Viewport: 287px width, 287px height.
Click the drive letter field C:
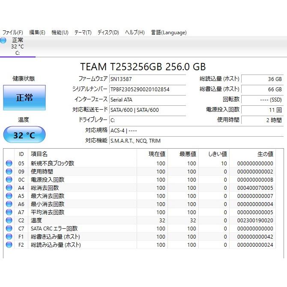pyautogui.click(x=147, y=120)
